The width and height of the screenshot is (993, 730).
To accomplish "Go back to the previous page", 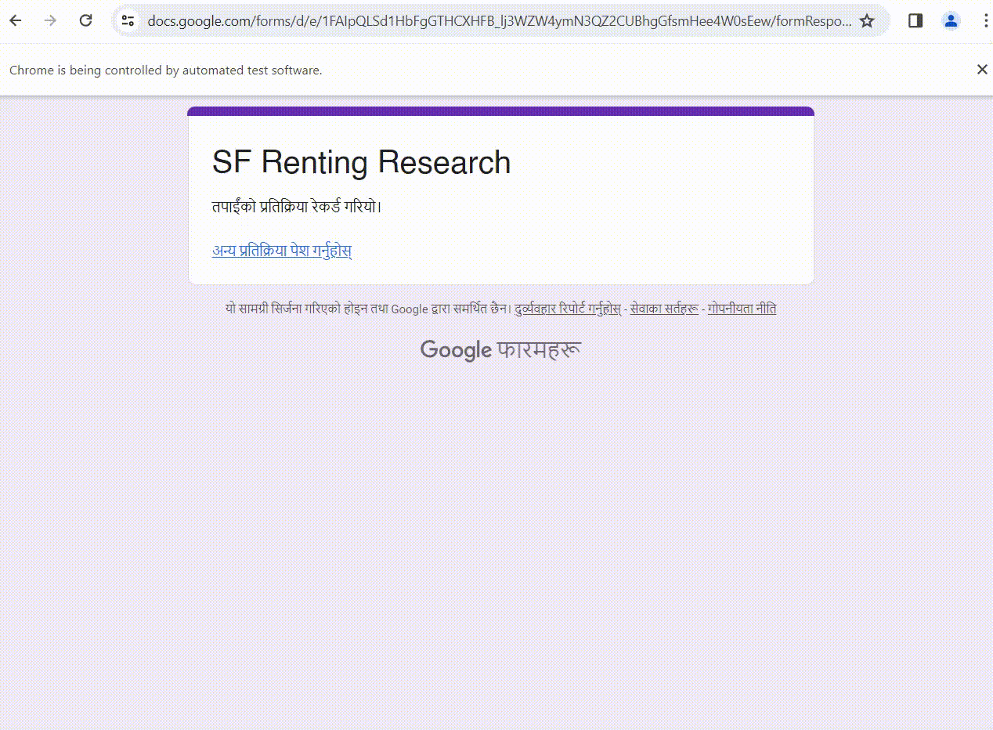I will pyautogui.click(x=16, y=21).
